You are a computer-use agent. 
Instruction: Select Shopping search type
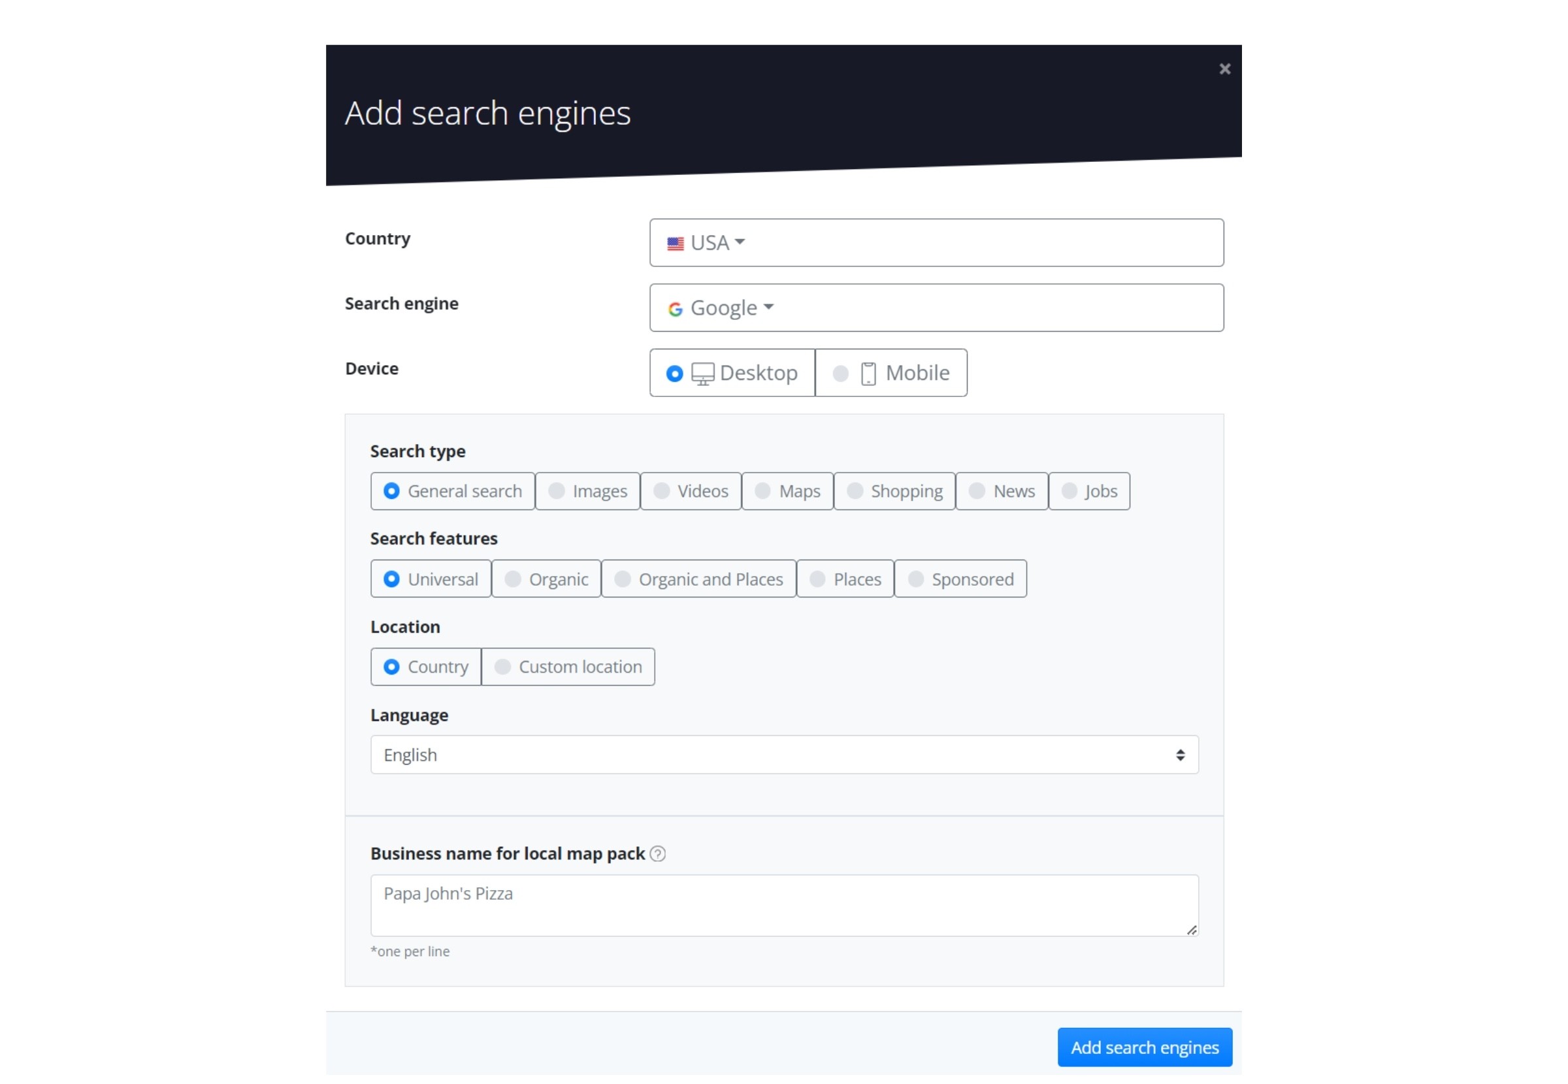pyautogui.click(x=893, y=491)
